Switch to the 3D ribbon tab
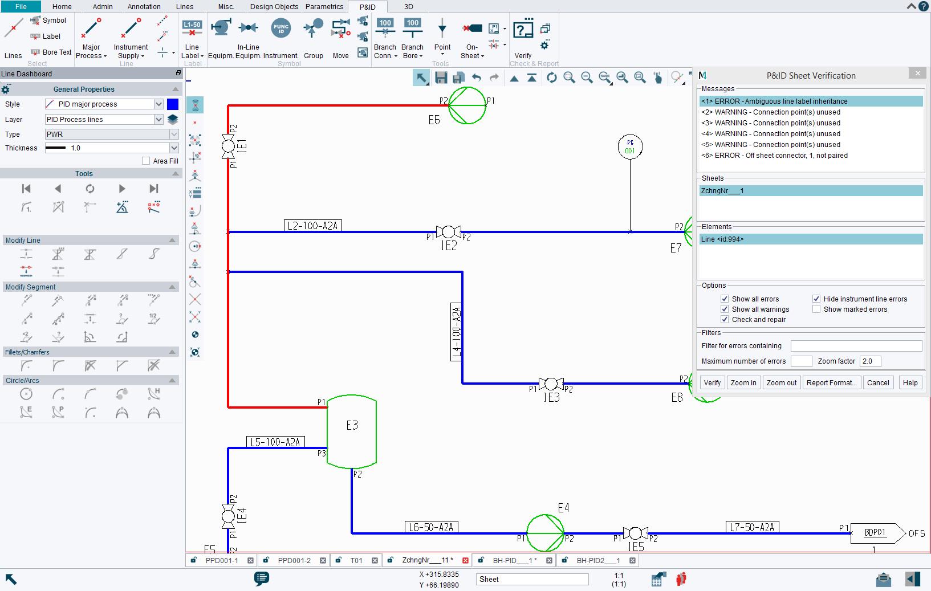This screenshot has height=591, width=931. 407,7
